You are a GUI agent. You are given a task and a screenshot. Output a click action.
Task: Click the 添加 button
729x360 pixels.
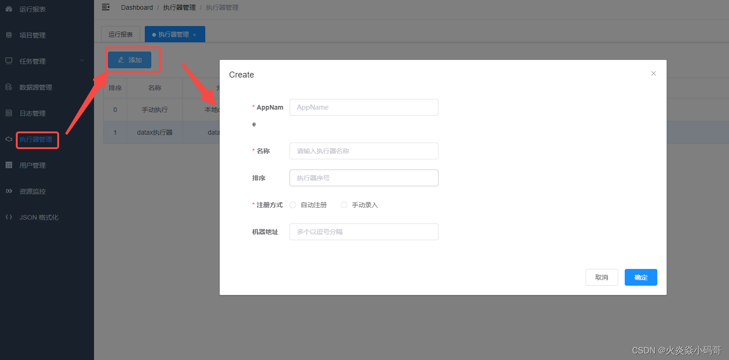129,60
